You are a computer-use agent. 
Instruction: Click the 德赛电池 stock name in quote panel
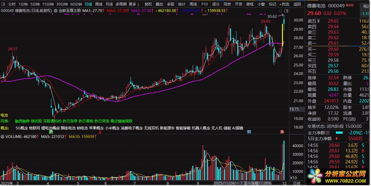point(316,6)
